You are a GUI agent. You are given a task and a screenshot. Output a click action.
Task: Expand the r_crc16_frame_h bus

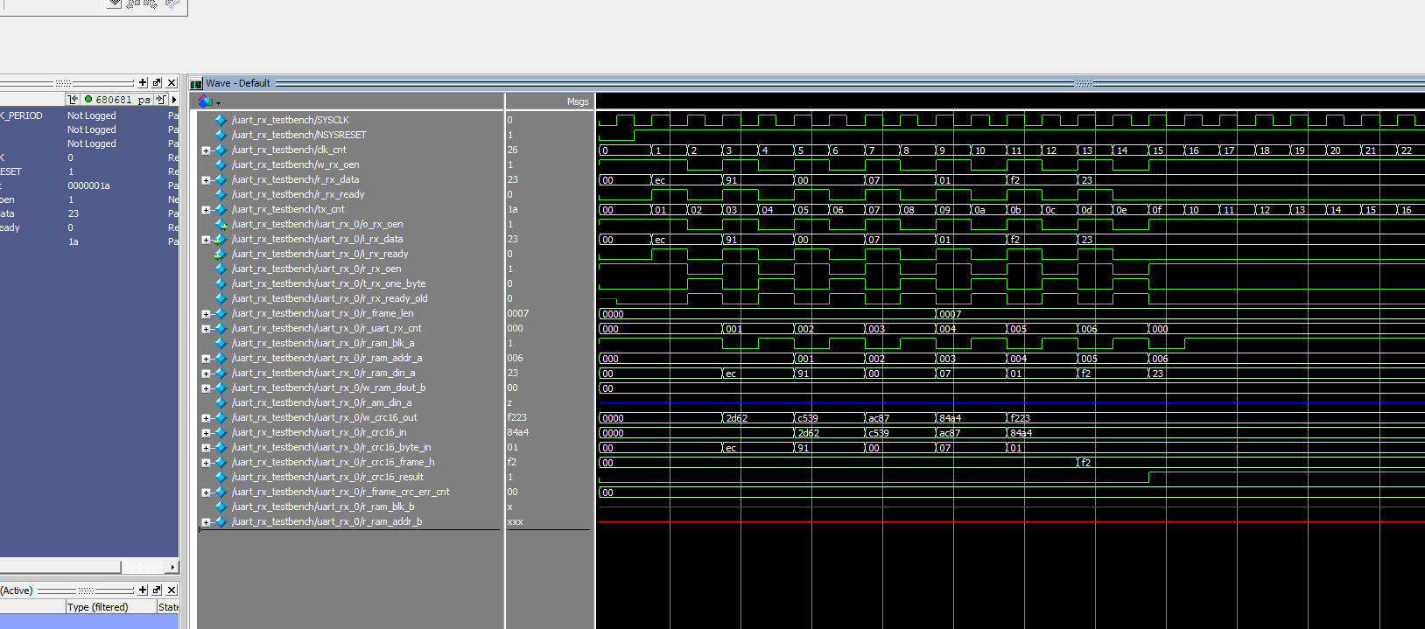coord(206,463)
